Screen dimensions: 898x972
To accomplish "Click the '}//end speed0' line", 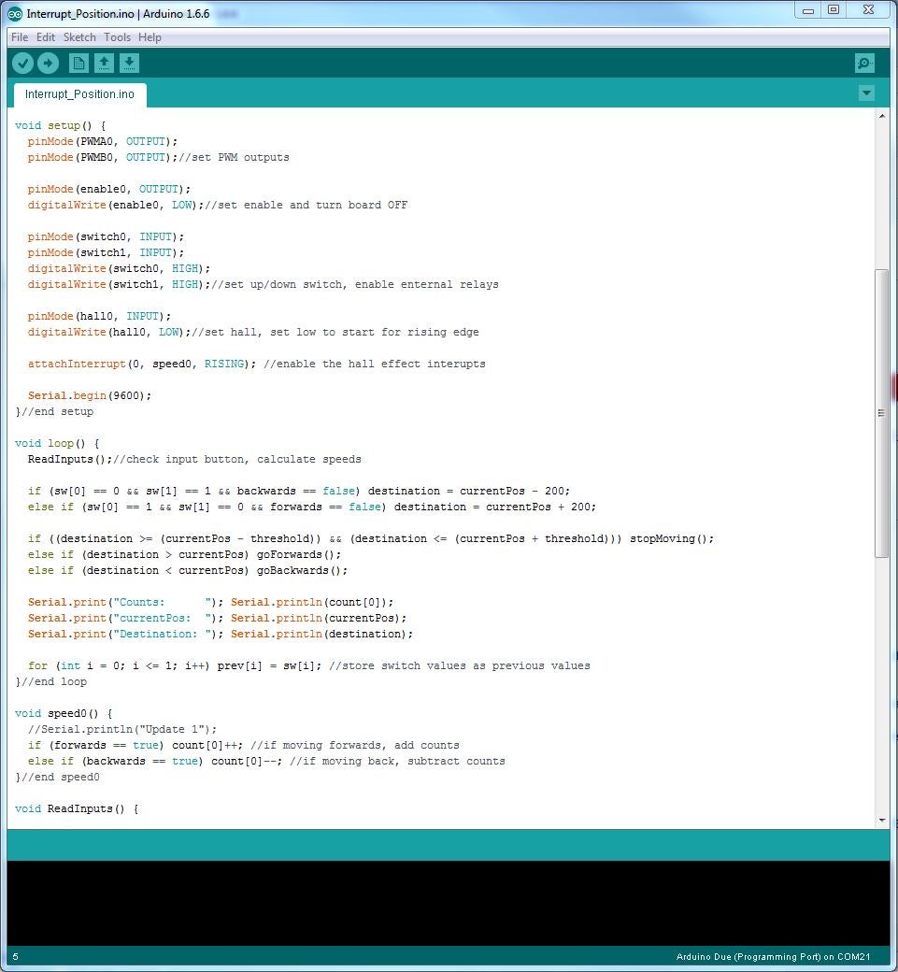I will [58, 778].
